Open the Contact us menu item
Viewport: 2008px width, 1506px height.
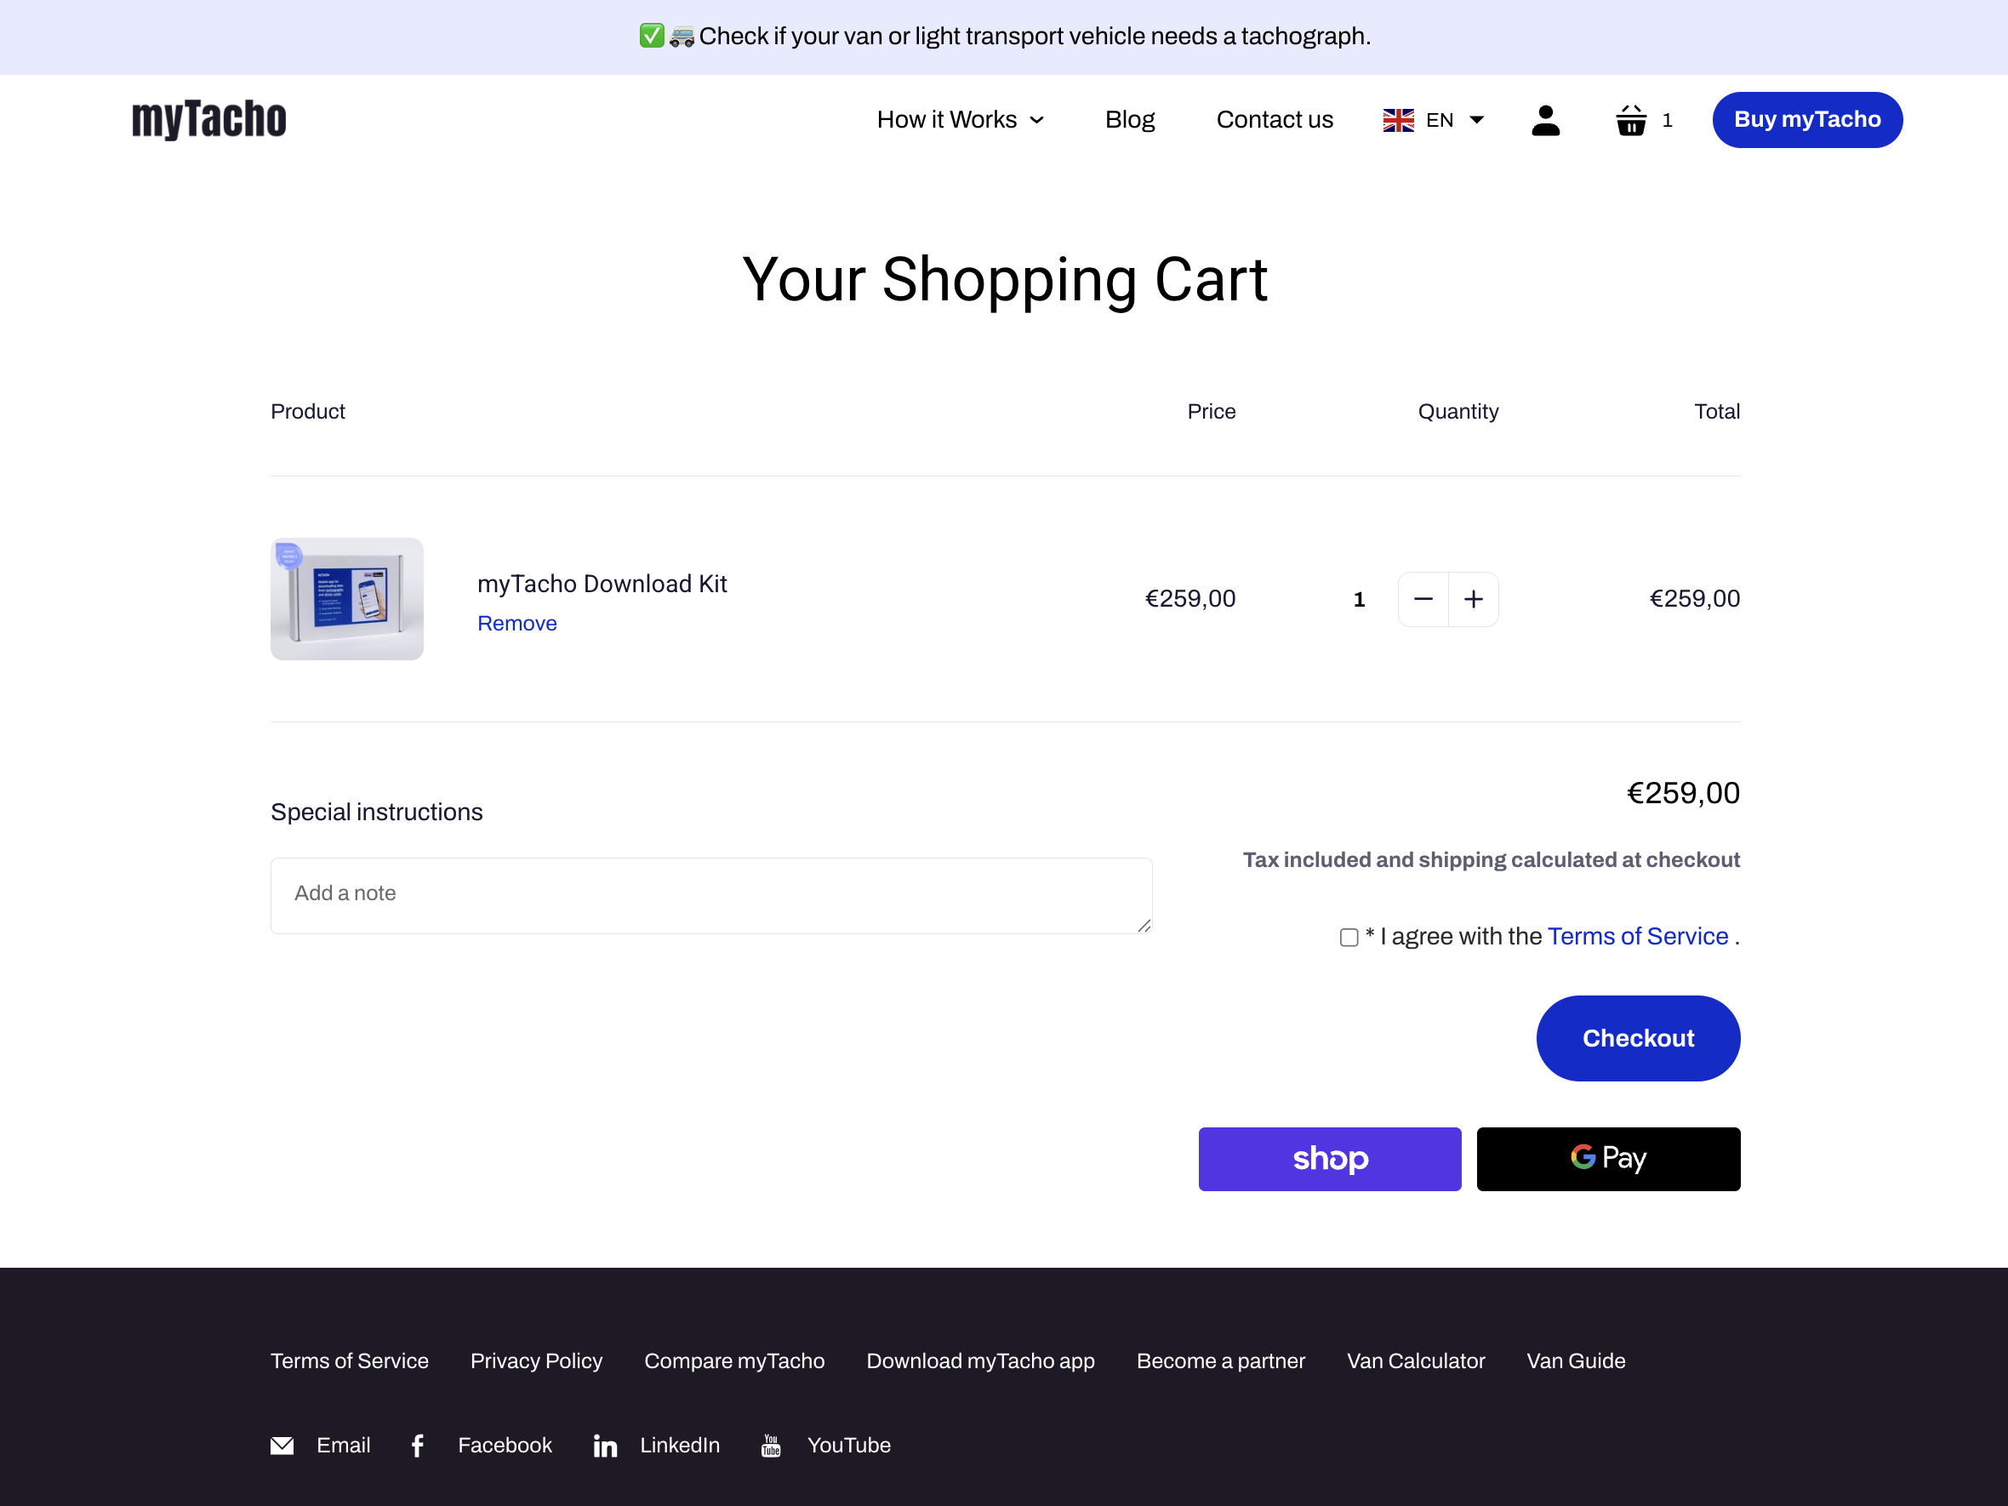pos(1275,120)
